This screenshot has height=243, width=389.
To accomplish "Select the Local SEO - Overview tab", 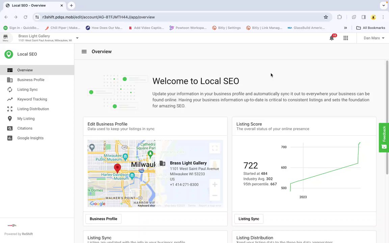I will [x=34, y=5].
